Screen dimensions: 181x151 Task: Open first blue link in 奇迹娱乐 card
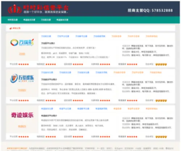click(x=47, y=109)
